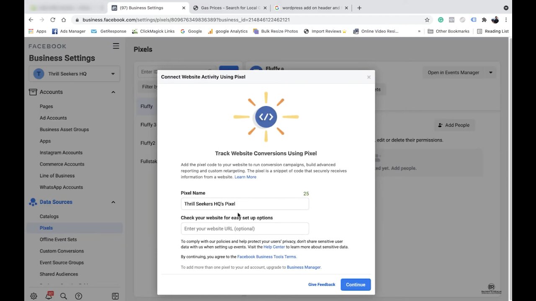Click Give Feedback link

[322, 285]
